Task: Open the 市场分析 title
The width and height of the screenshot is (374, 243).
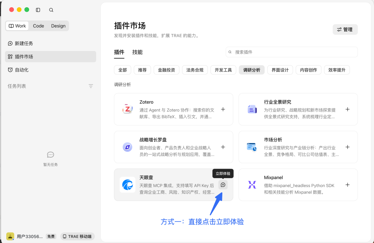Action: (273, 140)
